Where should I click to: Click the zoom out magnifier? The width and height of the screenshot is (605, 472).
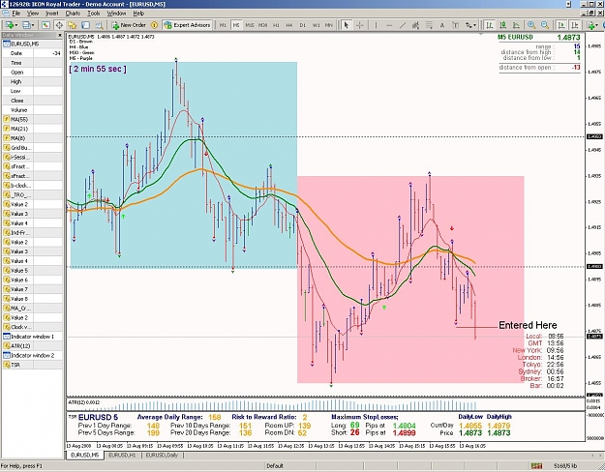point(545,25)
